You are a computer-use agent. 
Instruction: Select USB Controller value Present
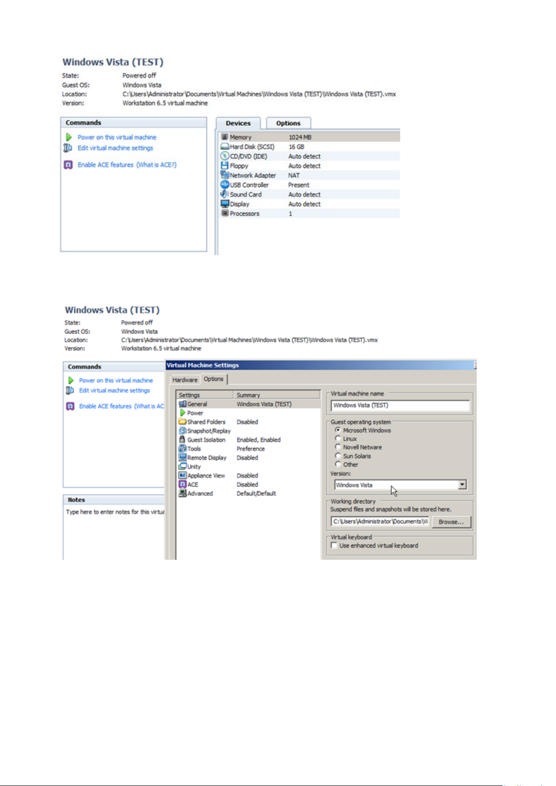coord(299,185)
